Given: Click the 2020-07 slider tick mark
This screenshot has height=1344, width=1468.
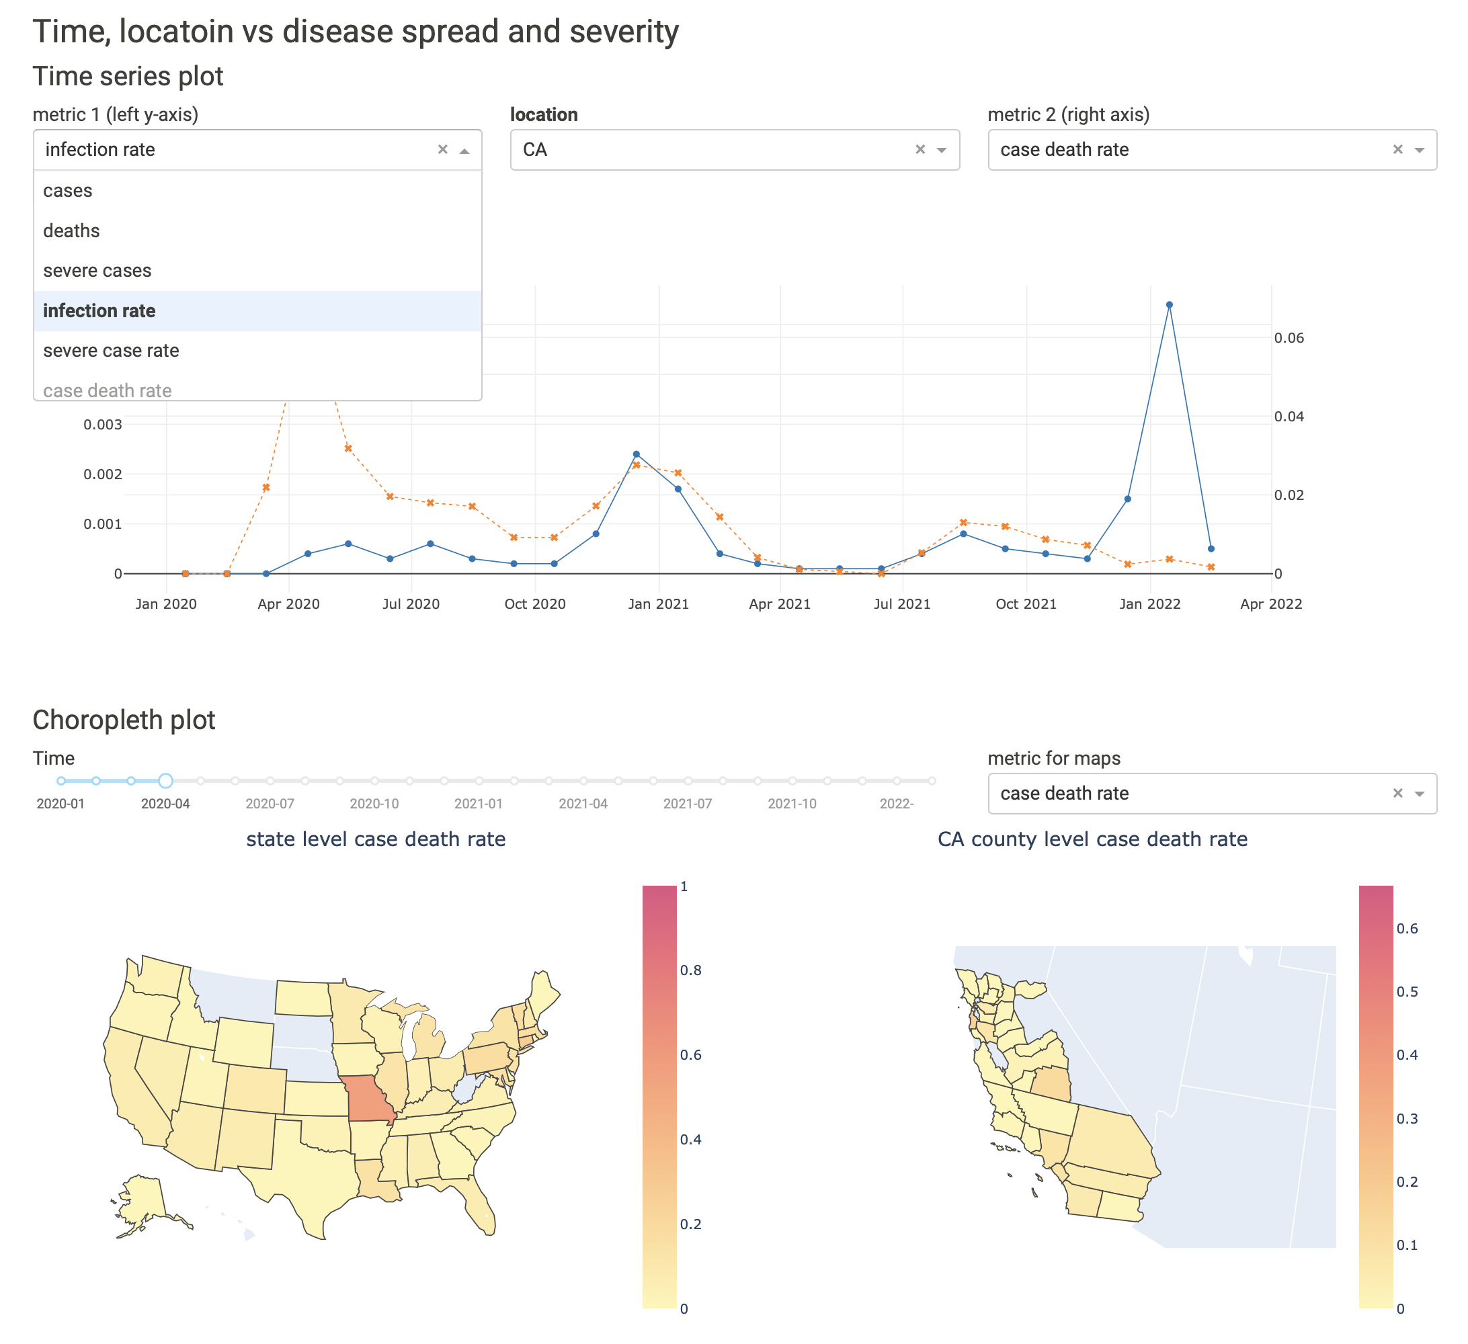Looking at the screenshot, I should pos(270,782).
